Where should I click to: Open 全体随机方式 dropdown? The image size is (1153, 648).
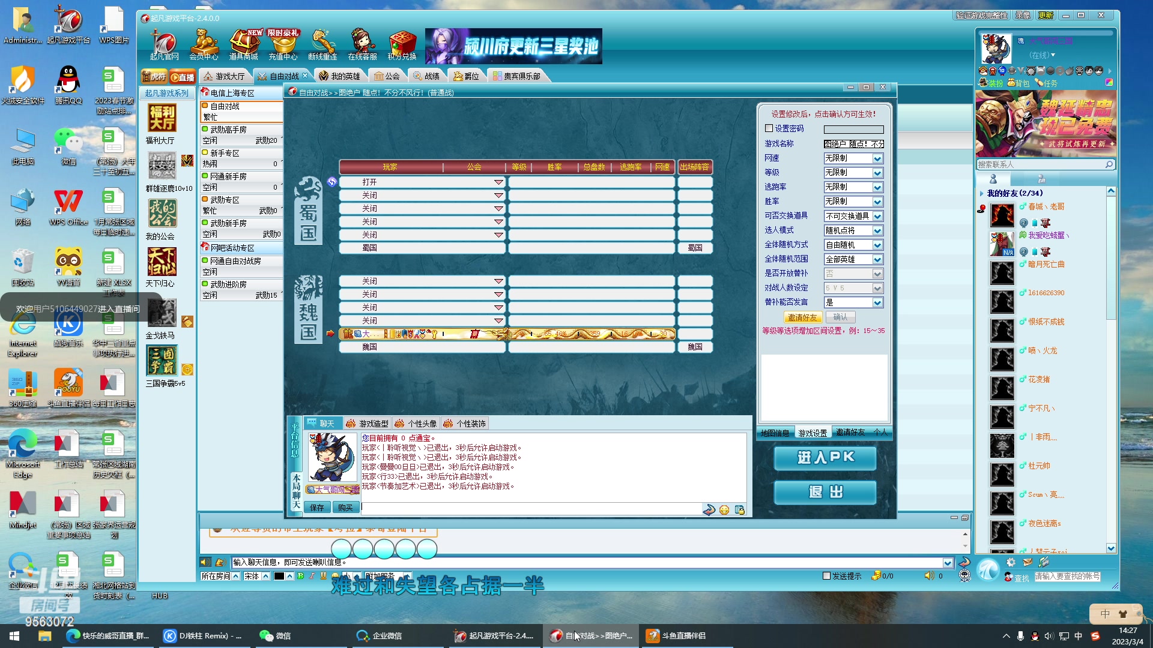click(877, 245)
